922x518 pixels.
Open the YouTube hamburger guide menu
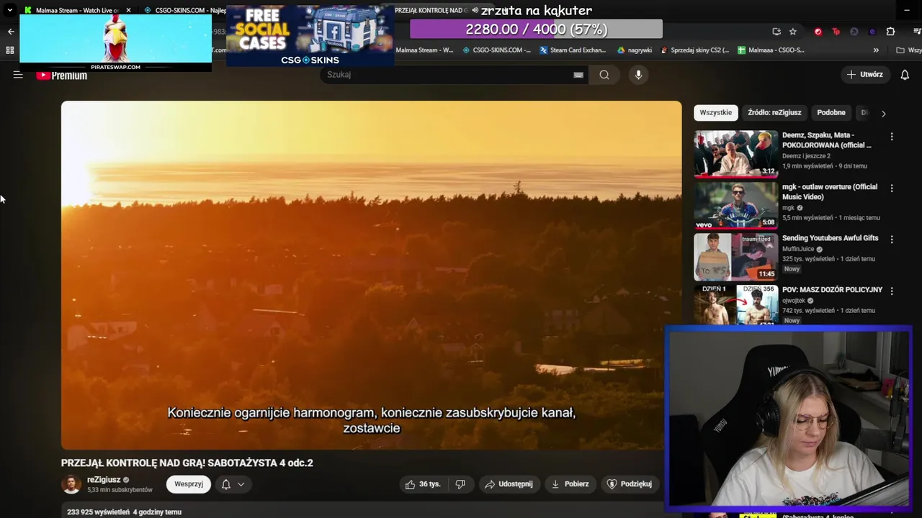18,75
